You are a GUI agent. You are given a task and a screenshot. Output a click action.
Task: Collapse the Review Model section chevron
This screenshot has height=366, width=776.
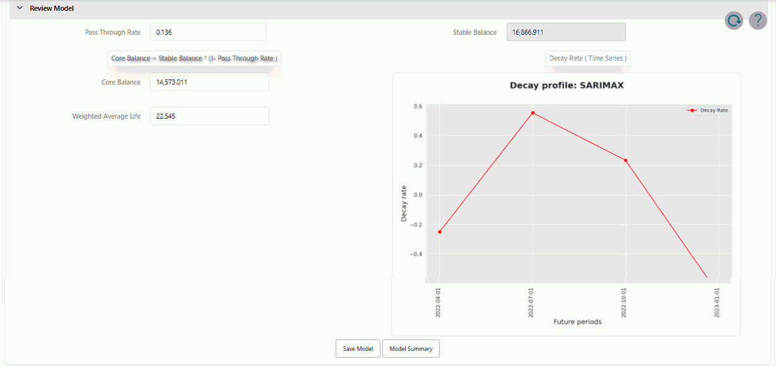point(20,8)
